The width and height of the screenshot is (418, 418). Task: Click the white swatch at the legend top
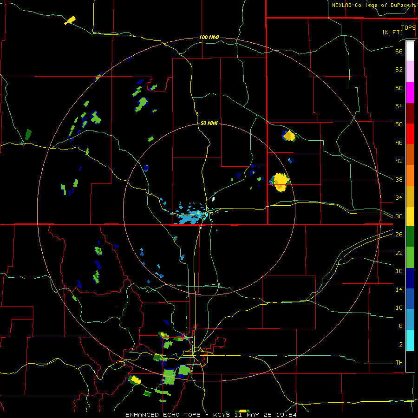[x=410, y=51]
